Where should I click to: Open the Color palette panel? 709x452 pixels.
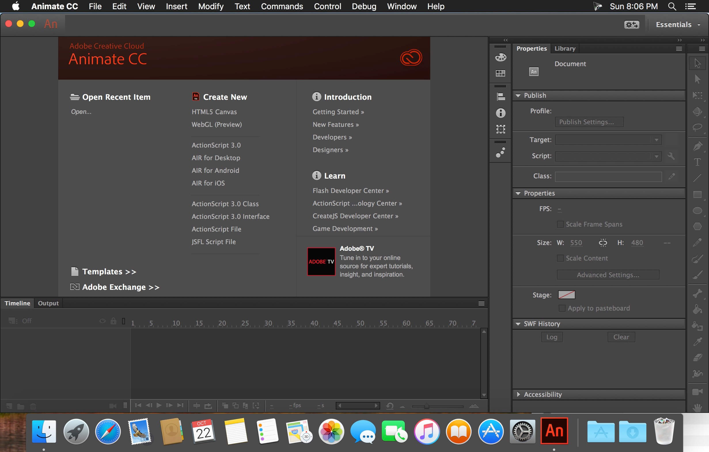point(501,57)
